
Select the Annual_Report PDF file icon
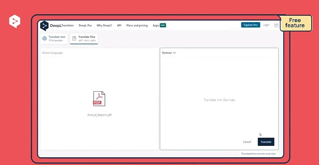[x=99, y=99]
